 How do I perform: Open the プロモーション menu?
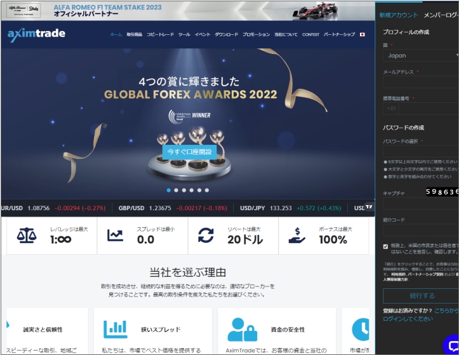pyautogui.click(x=256, y=34)
